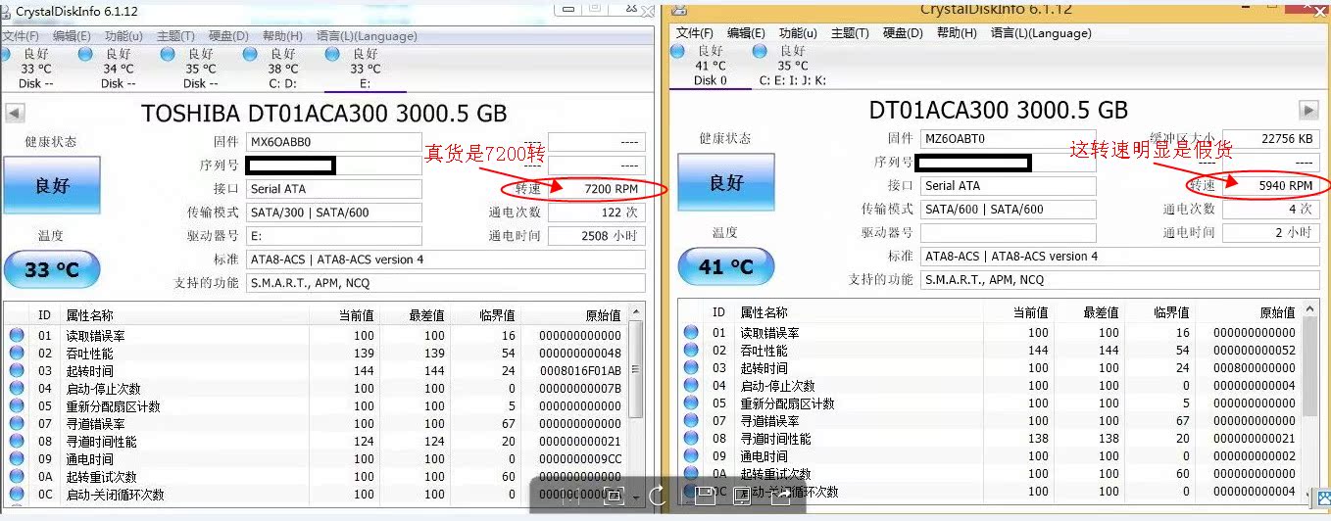Click share arrow icon in viewer toolbar
The image size is (1331, 521).
781,497
